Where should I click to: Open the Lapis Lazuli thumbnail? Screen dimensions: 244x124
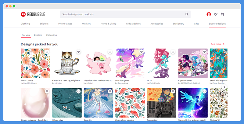193,103
